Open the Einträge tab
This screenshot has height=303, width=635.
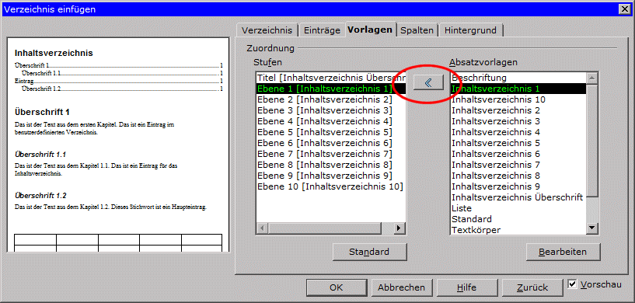click(x=322, y=30)
